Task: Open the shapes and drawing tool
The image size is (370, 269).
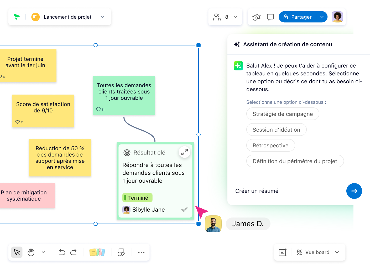Action: pos(121,252)
